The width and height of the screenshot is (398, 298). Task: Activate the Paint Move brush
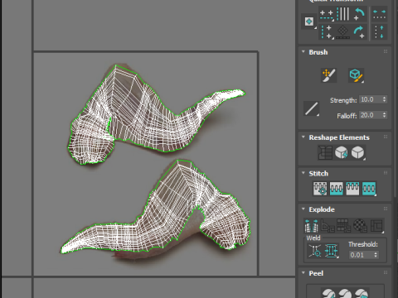[329, 75]
